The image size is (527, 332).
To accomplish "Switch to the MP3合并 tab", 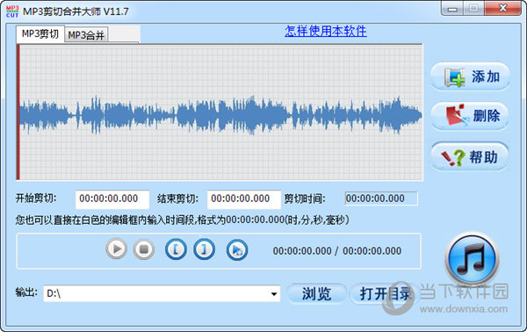I will coord(86,35).
